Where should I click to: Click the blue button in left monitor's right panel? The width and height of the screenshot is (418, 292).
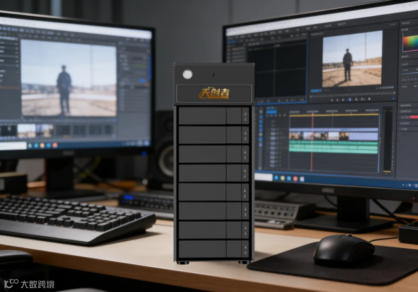(x=143, y=80)
